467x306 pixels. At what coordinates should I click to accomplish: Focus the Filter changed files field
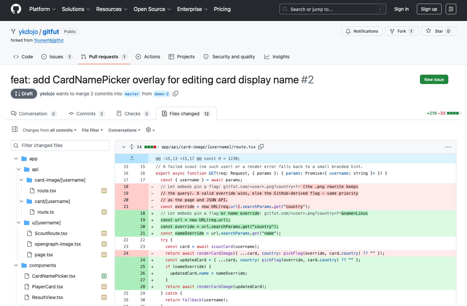(x=60, y=145)
